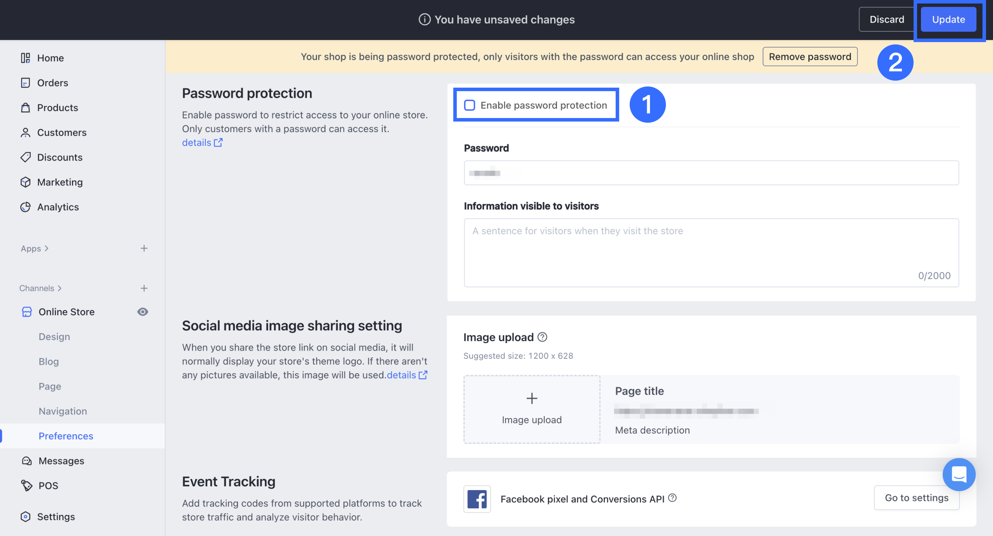
Task: Expand the Apps section chevron
Action: [x=47, y=249]
